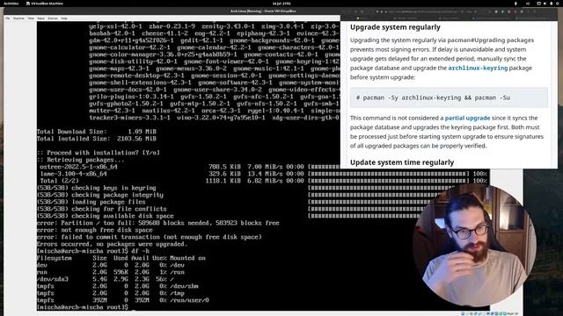
Task: Click the Total Download Size line
Action: tap(97, 132)
